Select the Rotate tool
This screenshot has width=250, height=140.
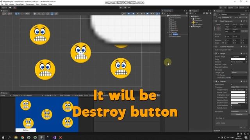coord(43,14)
